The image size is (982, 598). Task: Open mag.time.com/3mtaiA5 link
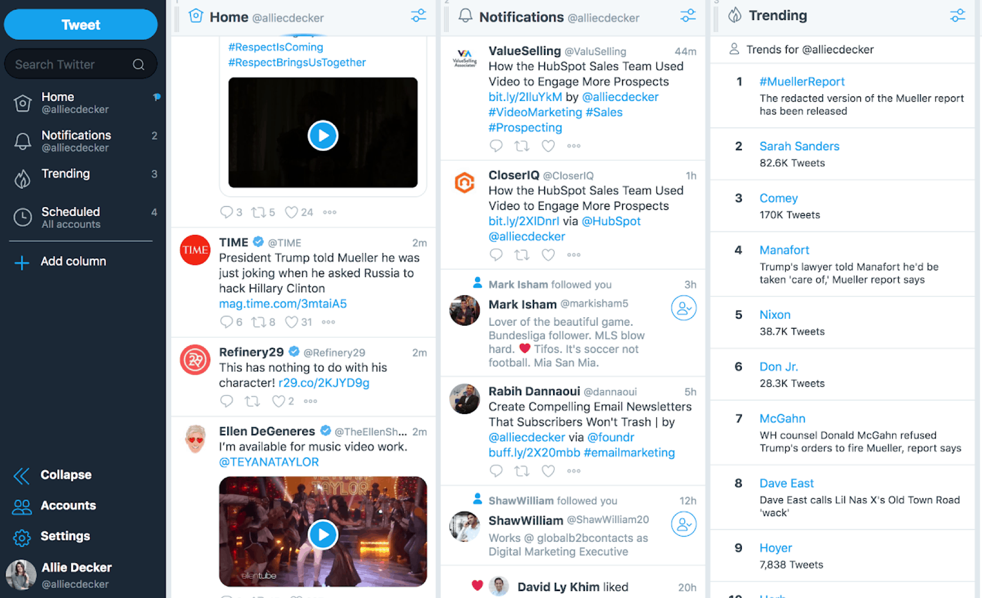pos(282,304)
